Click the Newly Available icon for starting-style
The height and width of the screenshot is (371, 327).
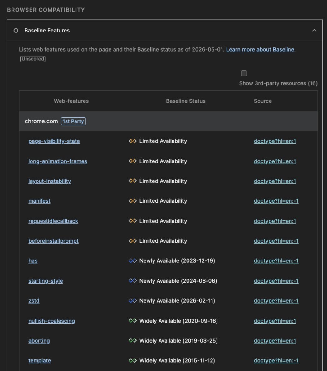click(133, 281)
